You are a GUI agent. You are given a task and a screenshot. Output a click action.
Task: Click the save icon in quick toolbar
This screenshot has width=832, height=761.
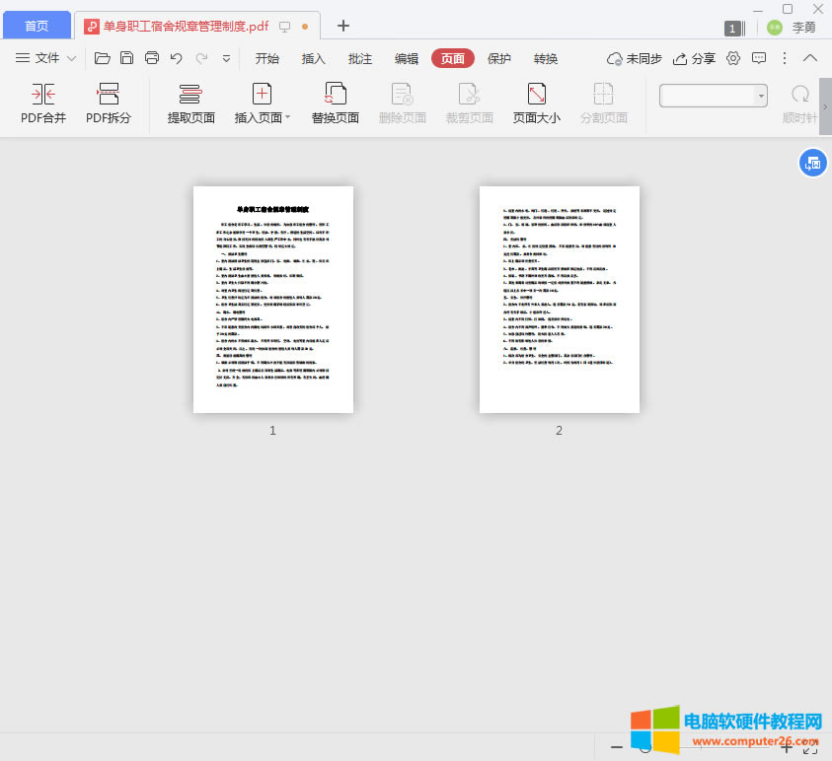point(127,58)
